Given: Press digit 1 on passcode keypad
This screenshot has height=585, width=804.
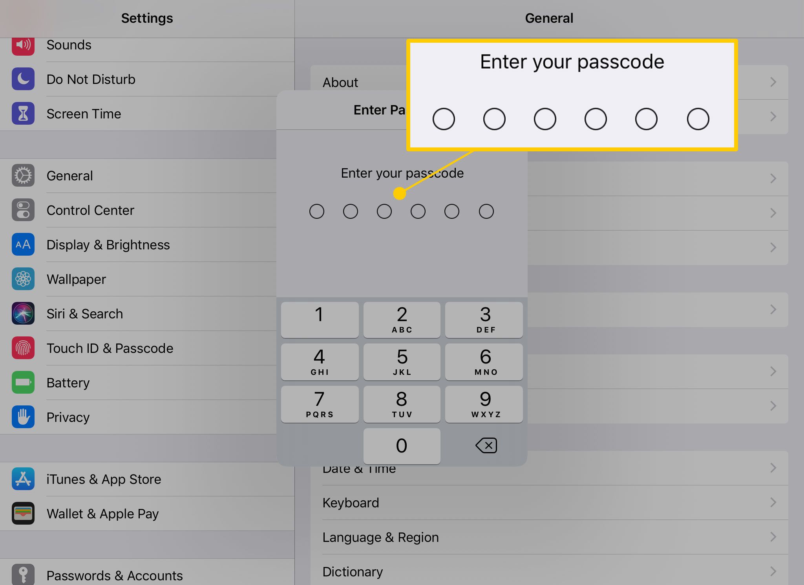Looking at the screenshot, I should [320, 318].
